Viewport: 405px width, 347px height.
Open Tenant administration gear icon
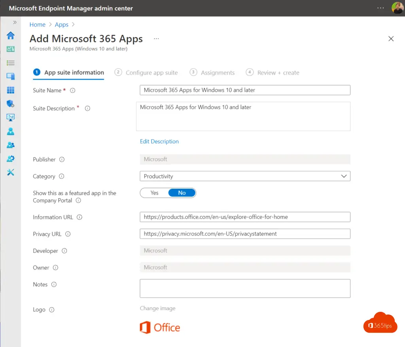tap(11, 159)
